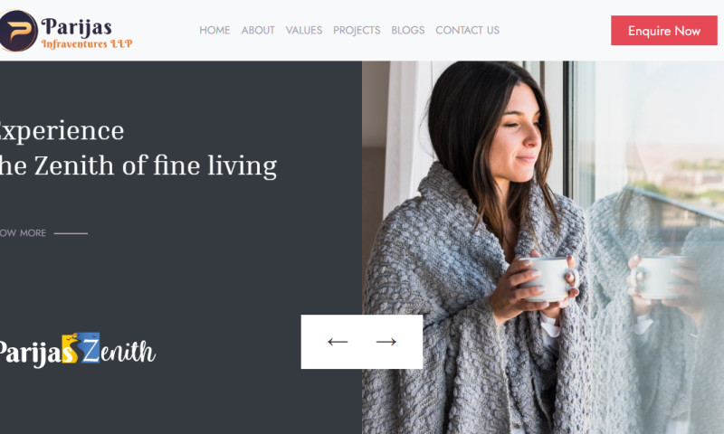Advance carousel with the right arrow
The width and height of the screenshot is (724, 434).
click(386, 342)
